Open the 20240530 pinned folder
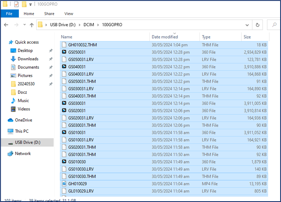281x202 pixels. click(x=26, y=84)
